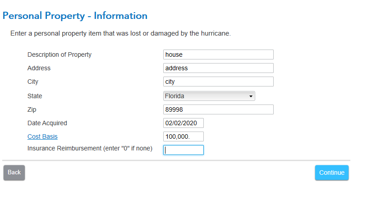Focus the Insurance Reimbursement input box
Viewport: 381px width, 209px height.
coord(184,150)
